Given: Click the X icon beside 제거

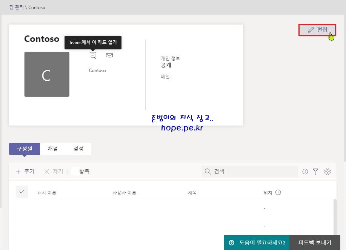Looking at the screenshot, I should [46, 172].
